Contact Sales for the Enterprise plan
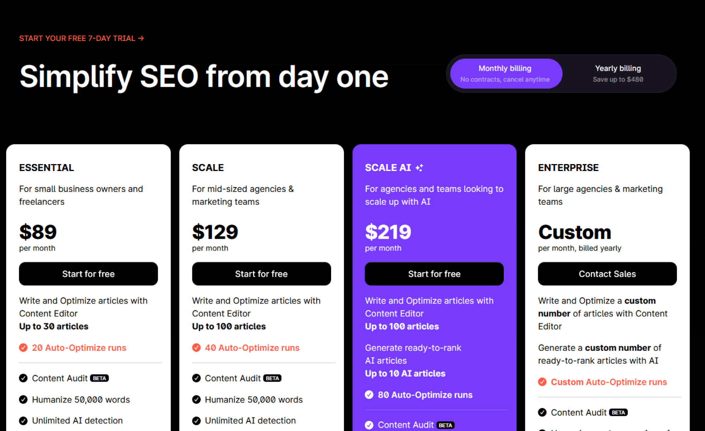 (x=607, y=274)
